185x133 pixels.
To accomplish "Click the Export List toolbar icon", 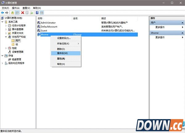I will click(31, 13).
